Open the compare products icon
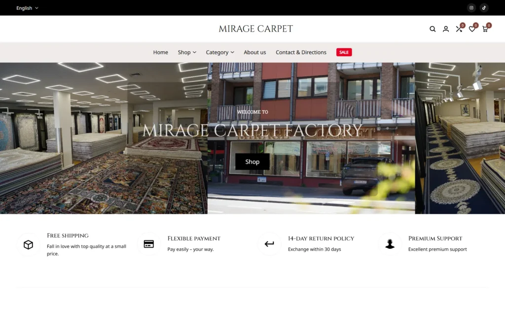 (x=459, y=29)
